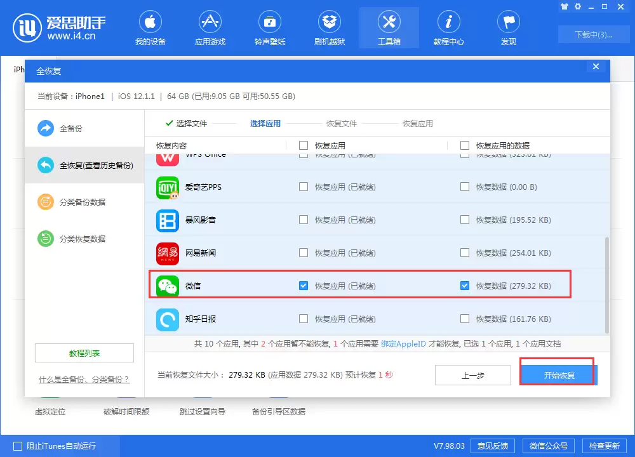Open 什么是全备份、分类备份 link
The height and width of the screenshot is (457, 635).
(x=84, y=380)
